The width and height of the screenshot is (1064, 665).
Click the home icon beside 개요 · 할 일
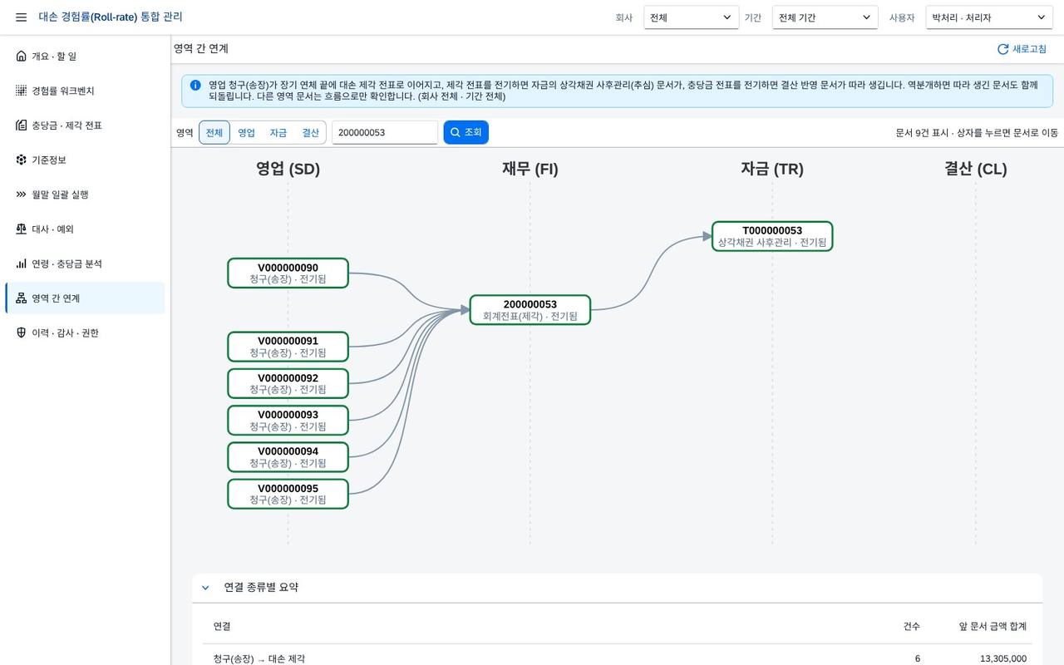click(21, 56)
